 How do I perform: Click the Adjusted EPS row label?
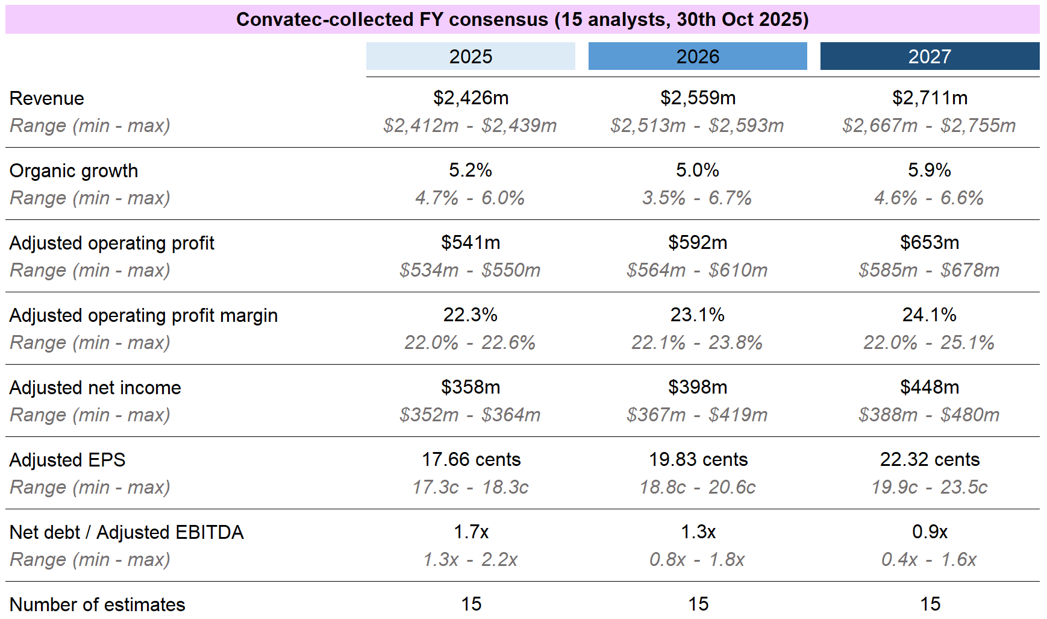pos(67,460)
